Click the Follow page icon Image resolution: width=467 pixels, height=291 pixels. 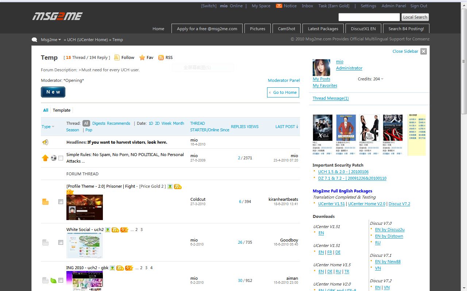click(117, 57)
